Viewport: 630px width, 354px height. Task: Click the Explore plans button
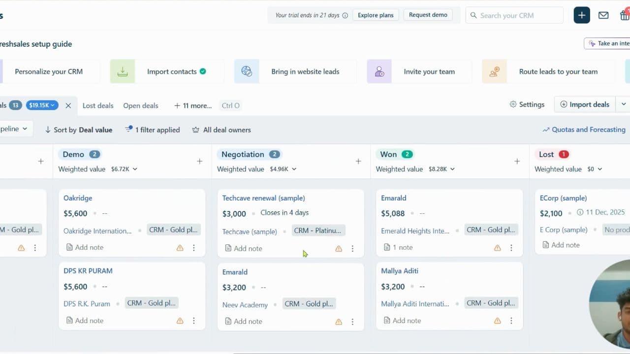click(376, 15)
